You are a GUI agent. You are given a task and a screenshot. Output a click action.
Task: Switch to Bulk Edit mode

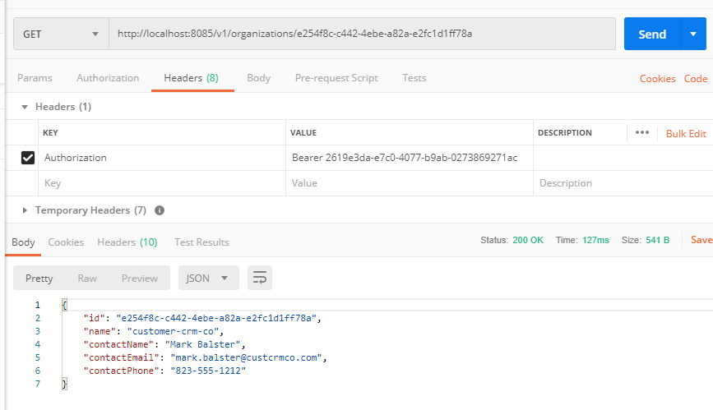(x=686, y=134)
